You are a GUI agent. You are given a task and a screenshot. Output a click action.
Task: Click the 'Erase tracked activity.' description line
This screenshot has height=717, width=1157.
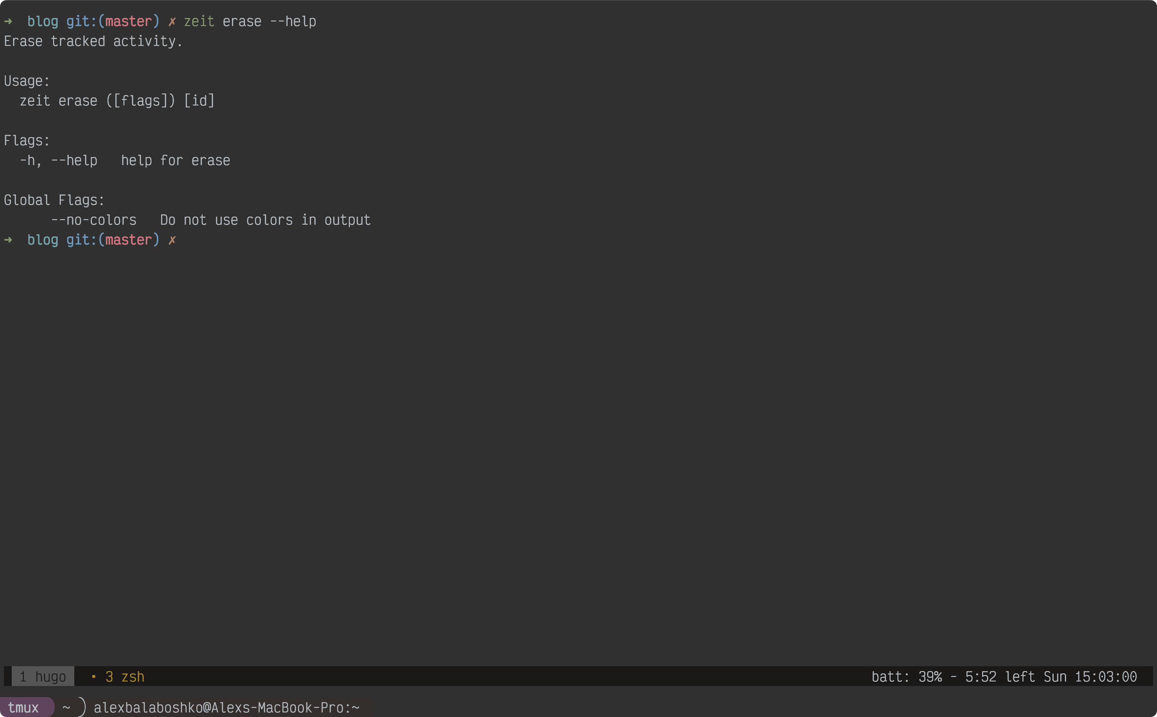pos(93,41)
